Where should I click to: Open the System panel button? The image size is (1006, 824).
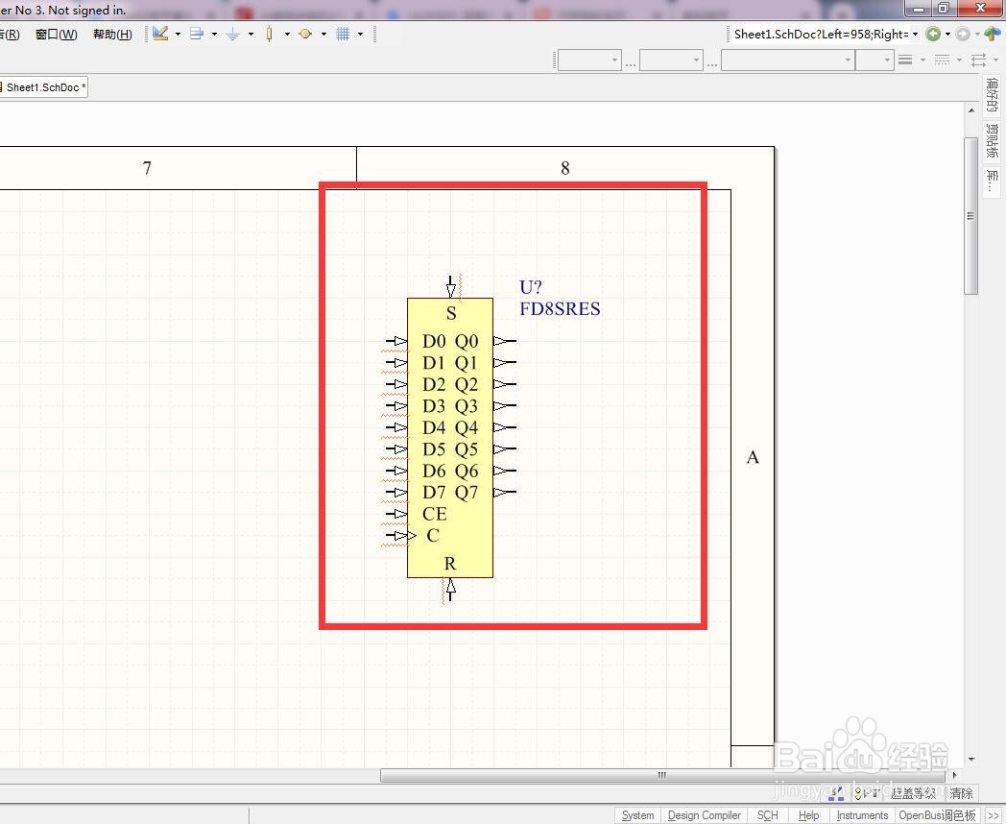[637, 815]
